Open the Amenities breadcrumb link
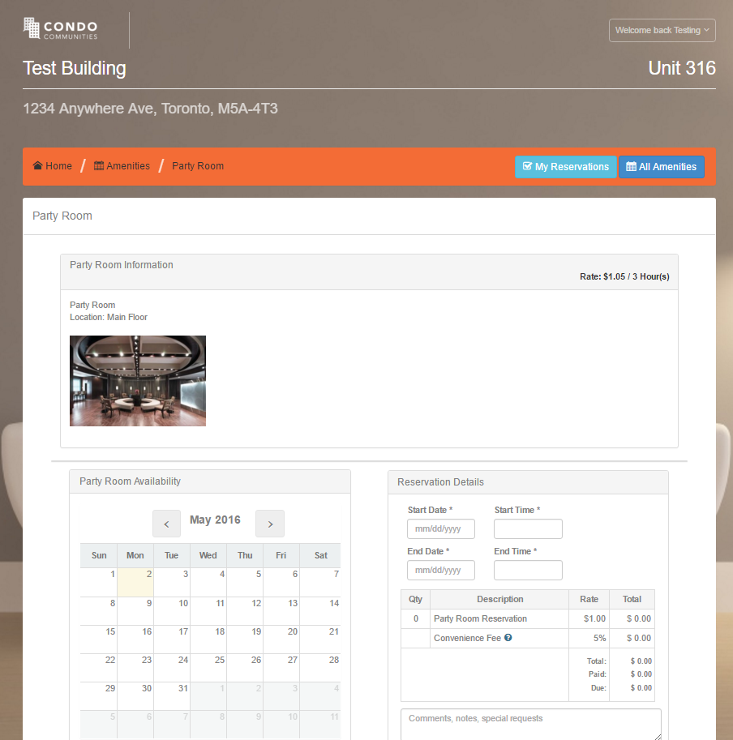 [127, 165]
